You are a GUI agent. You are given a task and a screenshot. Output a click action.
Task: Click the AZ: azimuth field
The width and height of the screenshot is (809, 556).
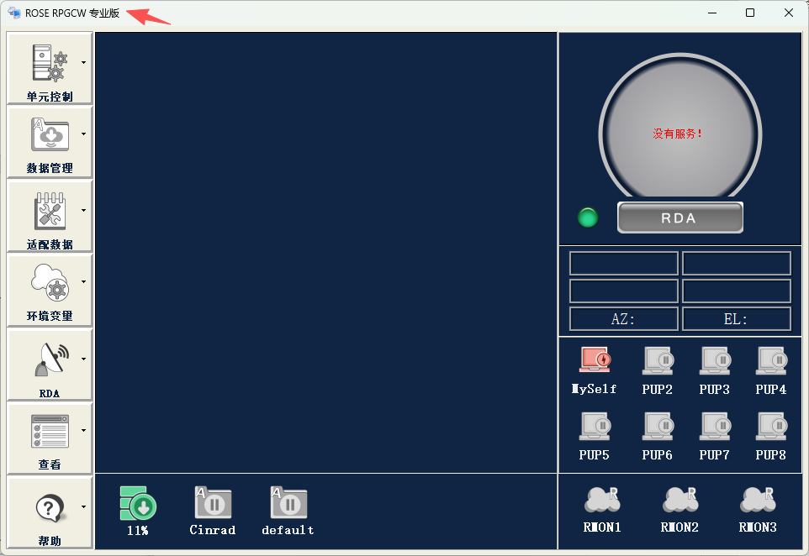coord(623,319)
